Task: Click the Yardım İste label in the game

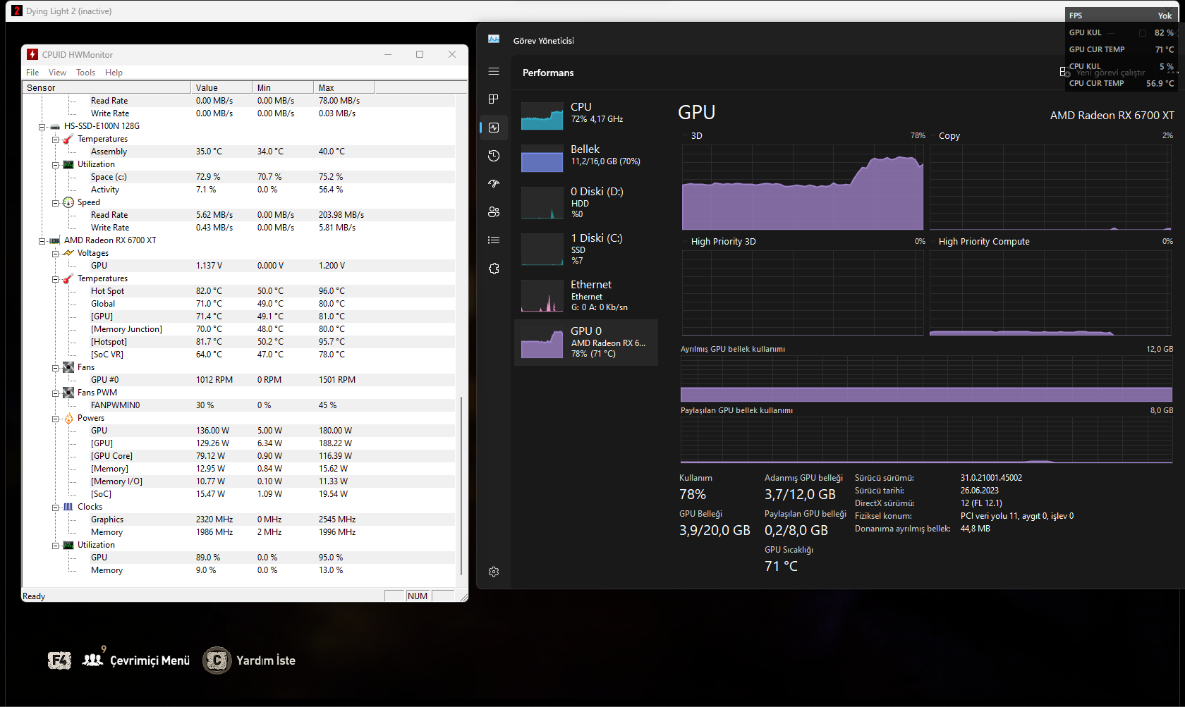Action: (x=266, y=660)
